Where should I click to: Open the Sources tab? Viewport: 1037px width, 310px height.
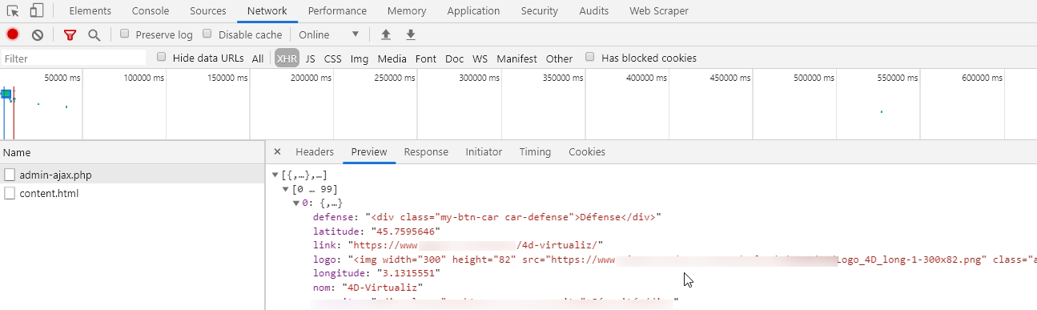208,11
